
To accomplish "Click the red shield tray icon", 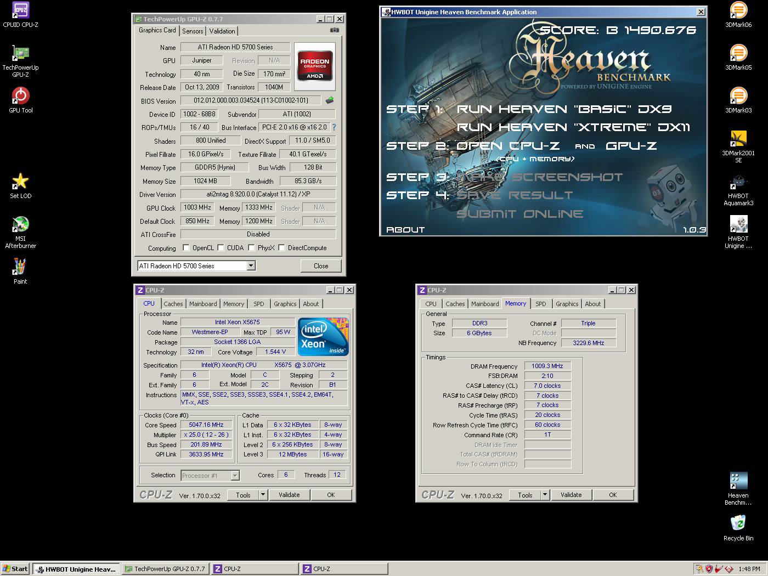I will tap(709, 569).
